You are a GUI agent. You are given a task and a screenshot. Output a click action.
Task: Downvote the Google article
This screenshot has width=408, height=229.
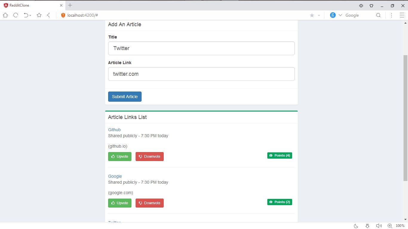coord(150,203)
